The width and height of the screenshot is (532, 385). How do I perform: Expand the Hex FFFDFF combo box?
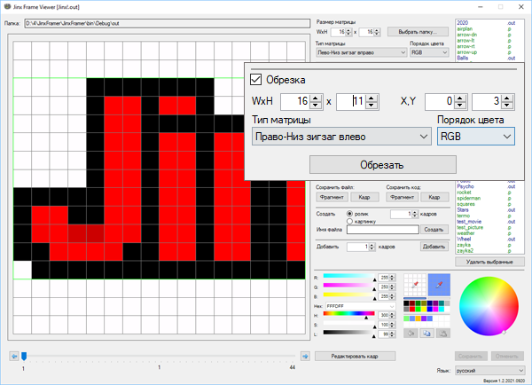tap(392, 306)
